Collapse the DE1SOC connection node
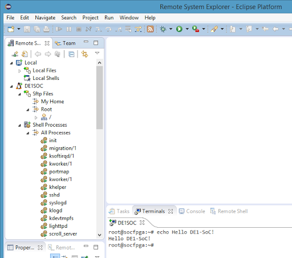 (11, 86)
